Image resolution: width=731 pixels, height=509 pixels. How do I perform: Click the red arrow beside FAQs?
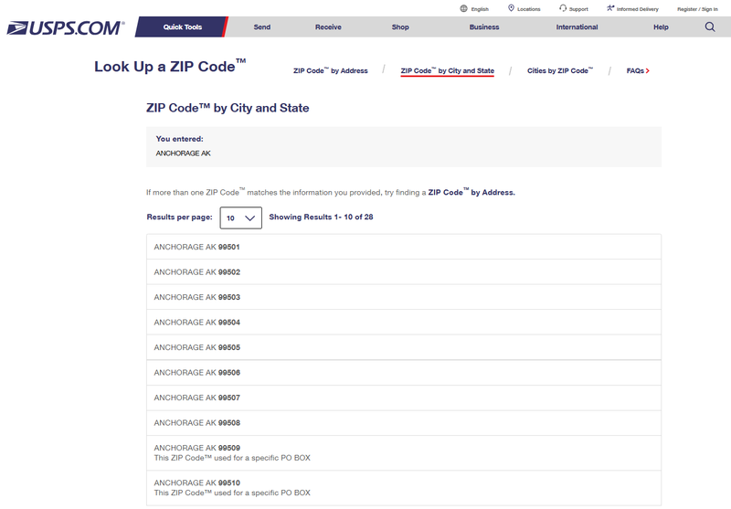[x=648, y=71]
